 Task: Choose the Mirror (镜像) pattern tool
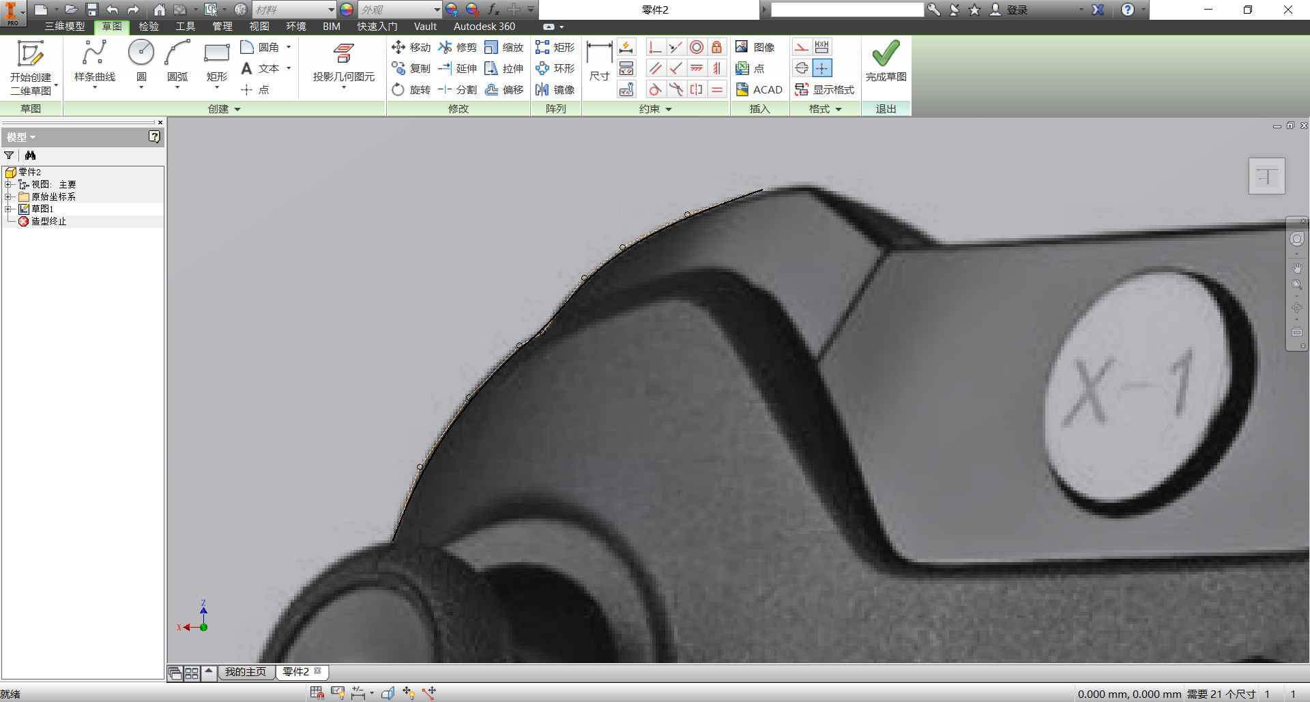pyautogui.click(x=555, y=89)
